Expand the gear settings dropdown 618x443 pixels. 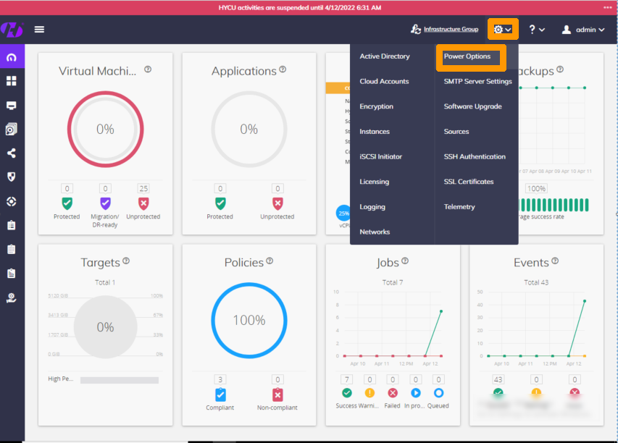502,30
